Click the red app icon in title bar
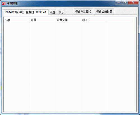Viewport: 140px width, 115px height. coord(4,3)
